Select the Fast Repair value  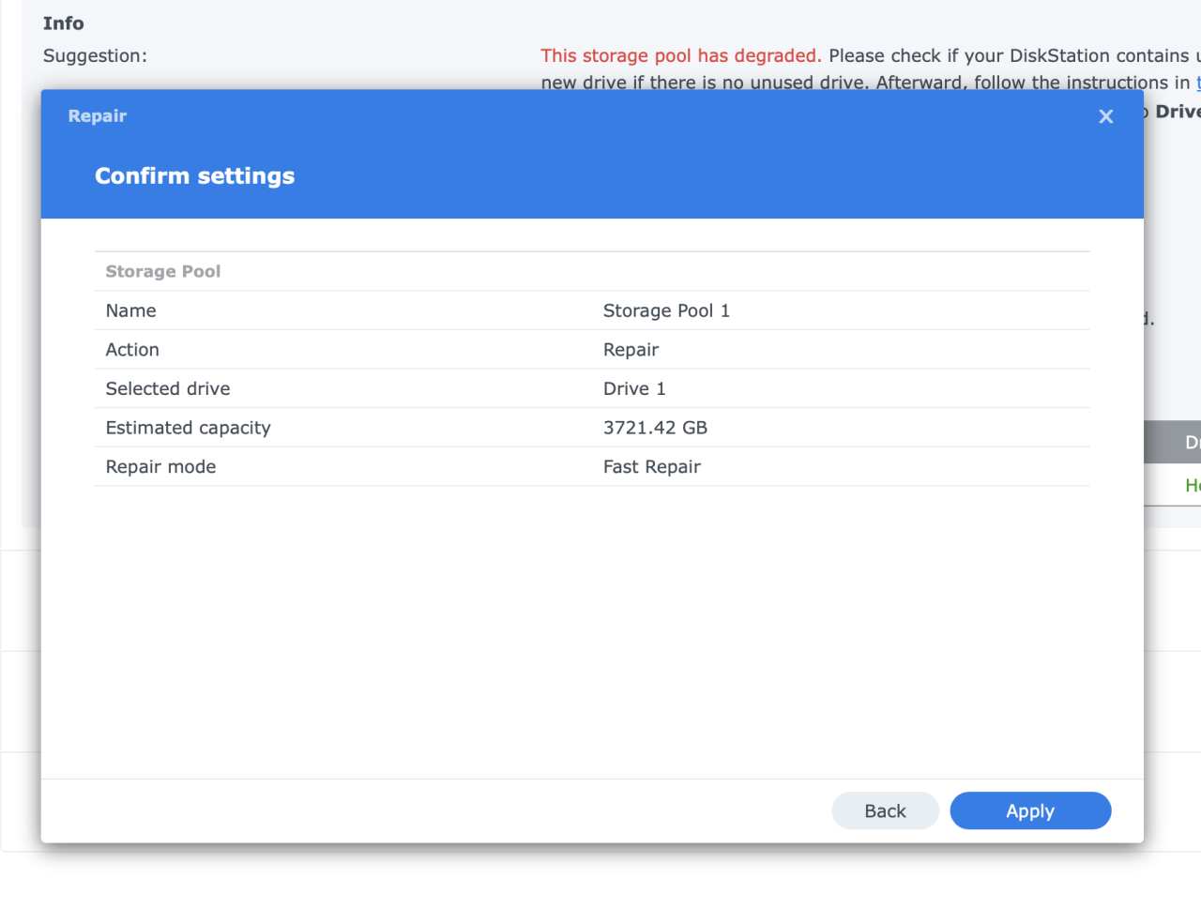tap(651, 467)
